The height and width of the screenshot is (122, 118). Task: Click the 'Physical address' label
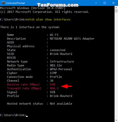click(x=21, y=46)
